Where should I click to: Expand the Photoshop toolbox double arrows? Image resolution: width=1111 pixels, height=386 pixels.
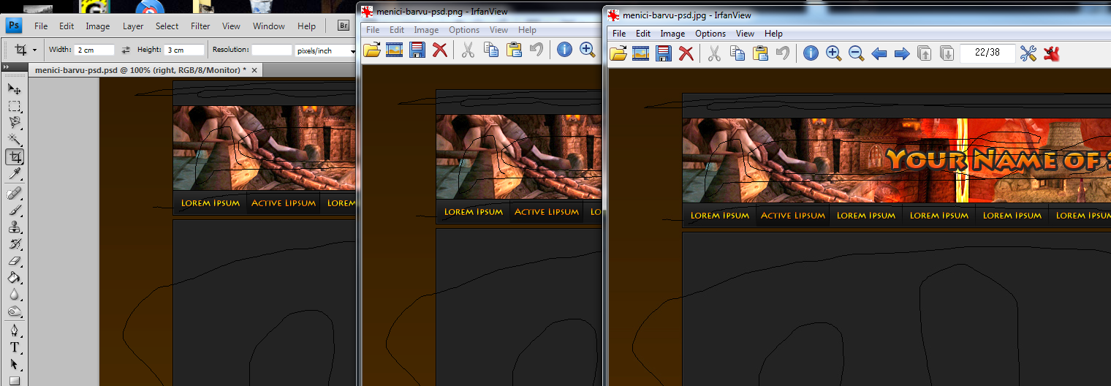coord(7,67)
